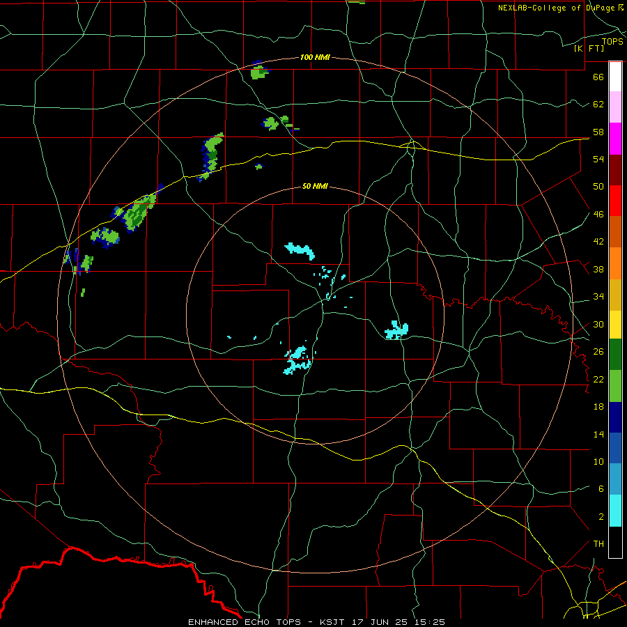627x627 pixels.
Task: Click the elongated cyan echo below 50 NMI label
Action: [x=300, y=251]
